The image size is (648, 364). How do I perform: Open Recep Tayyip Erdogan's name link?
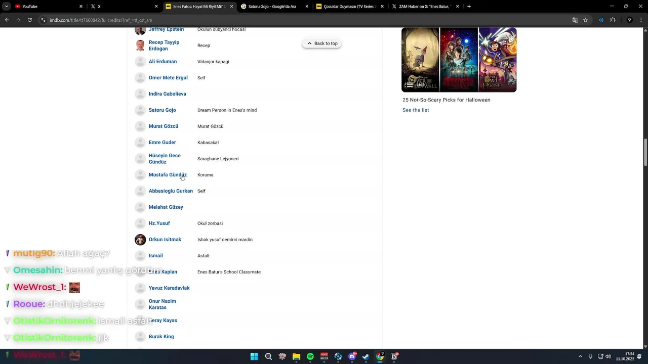point(164,45)
